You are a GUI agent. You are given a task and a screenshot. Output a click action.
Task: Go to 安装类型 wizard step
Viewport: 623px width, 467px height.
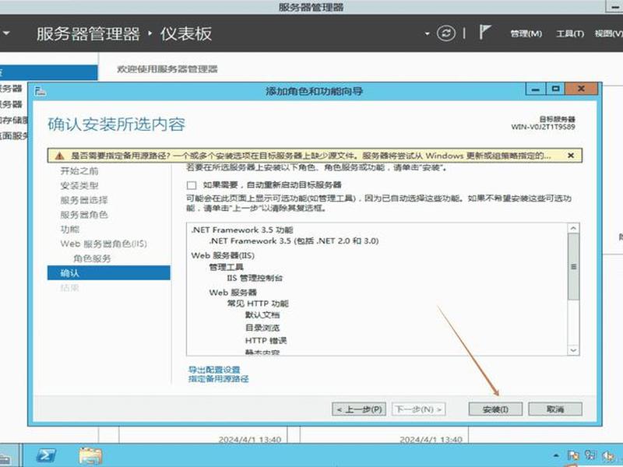(x=79, y=185)
